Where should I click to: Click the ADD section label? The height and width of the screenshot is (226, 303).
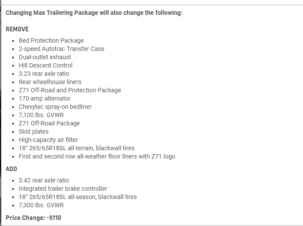click(11, 169)
